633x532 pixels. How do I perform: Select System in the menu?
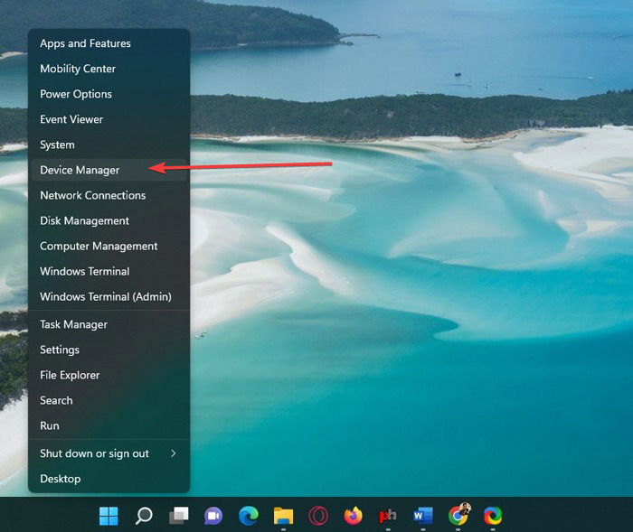(109, 145)
